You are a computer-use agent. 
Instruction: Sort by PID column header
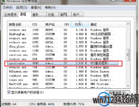(37, 25)
